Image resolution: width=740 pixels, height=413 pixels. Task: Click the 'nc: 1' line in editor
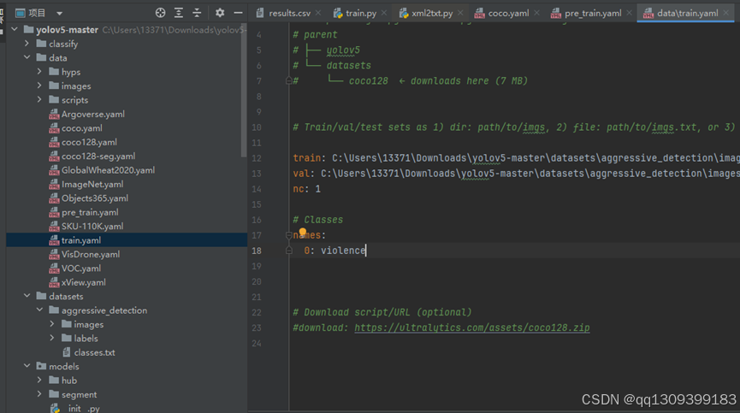307,189
